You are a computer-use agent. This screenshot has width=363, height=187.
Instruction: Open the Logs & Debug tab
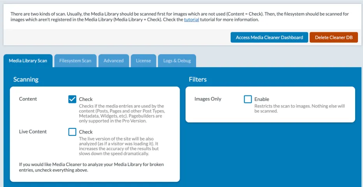[x=177, y=61]
